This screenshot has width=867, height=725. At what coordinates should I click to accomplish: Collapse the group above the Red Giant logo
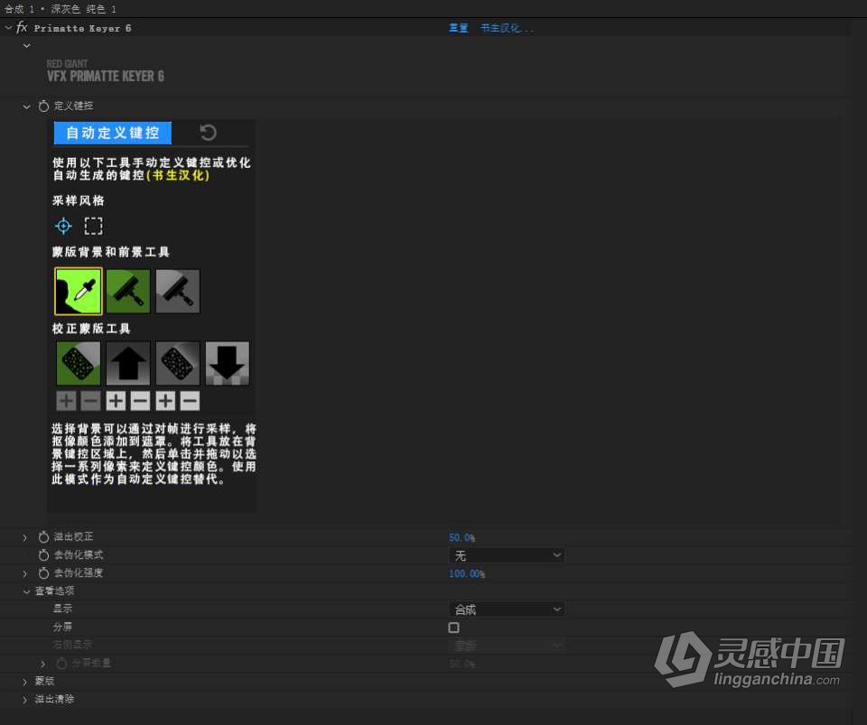click(26, 46)
